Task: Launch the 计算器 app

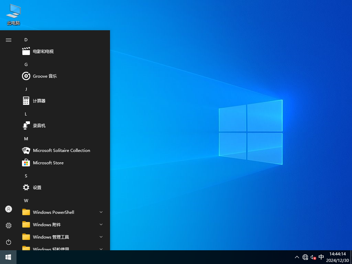Action: pyautogui.click(x=38, y=101)
